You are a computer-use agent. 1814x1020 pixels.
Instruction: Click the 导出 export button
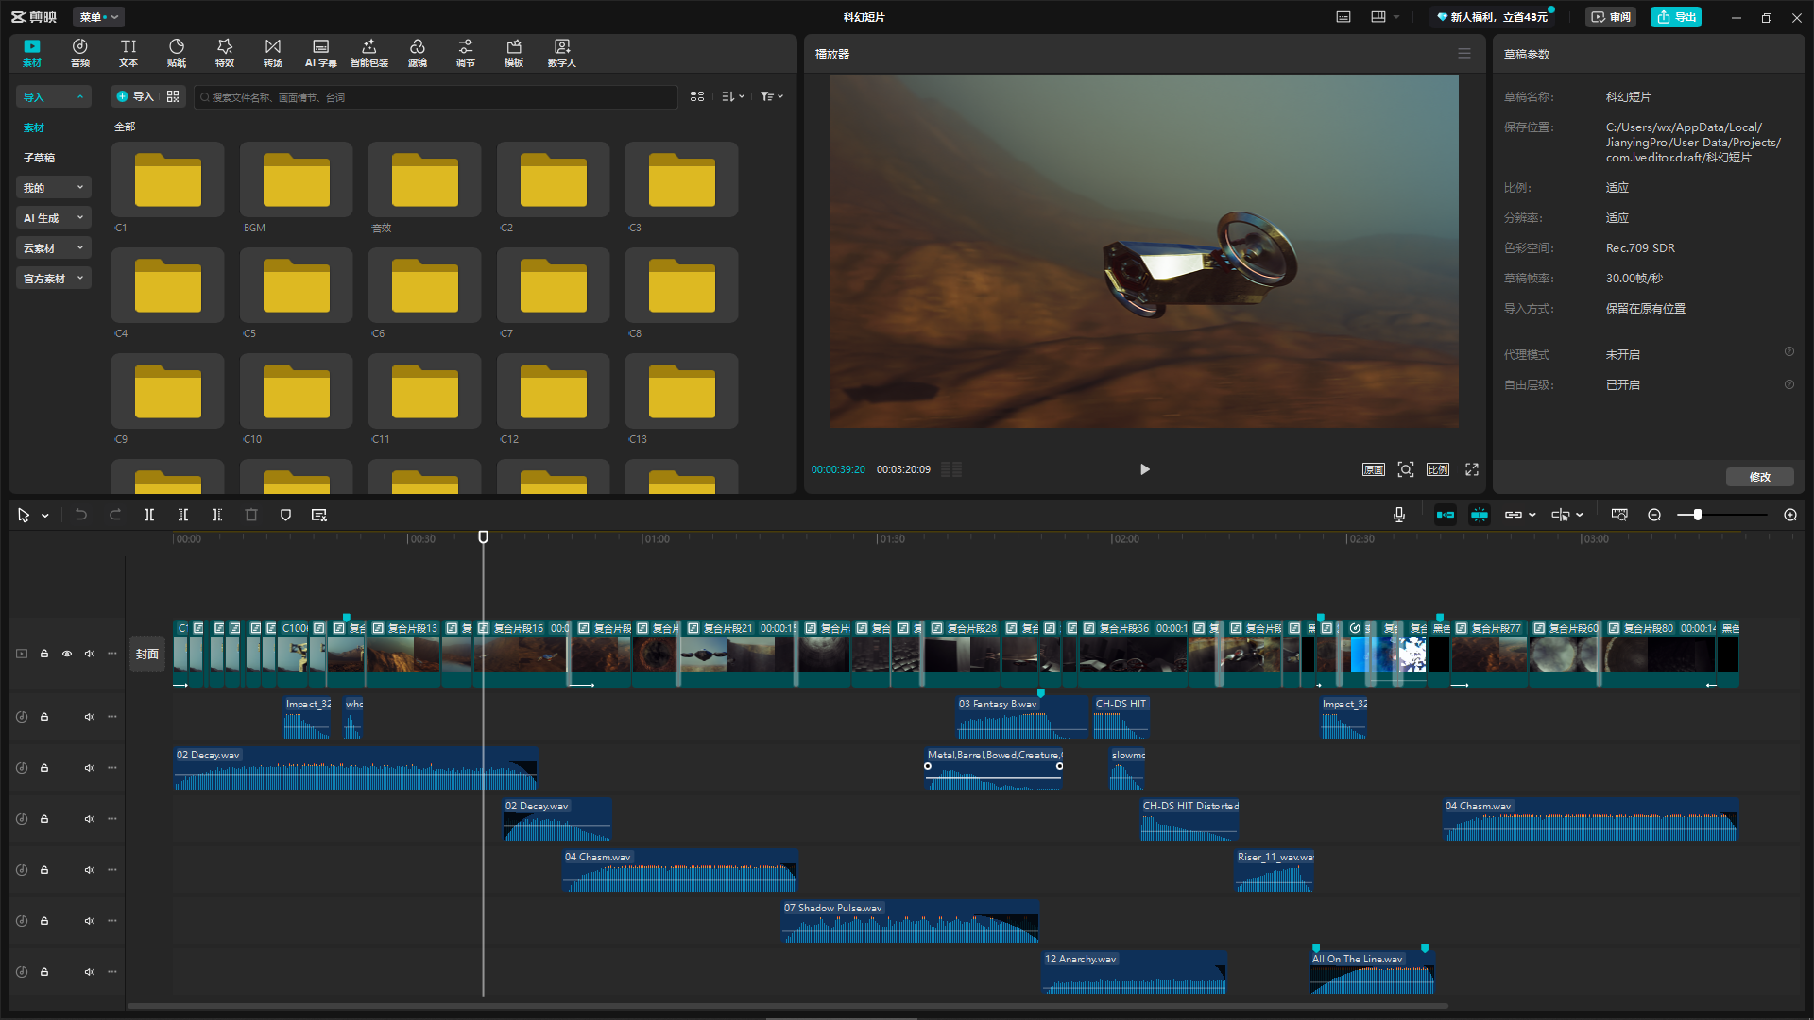click(x=1676, y=17)
